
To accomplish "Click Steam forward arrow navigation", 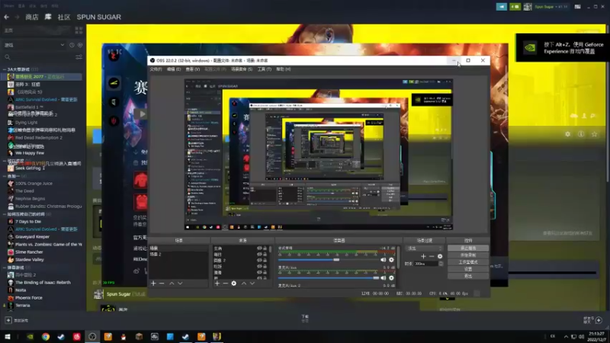I will (17, 17).
